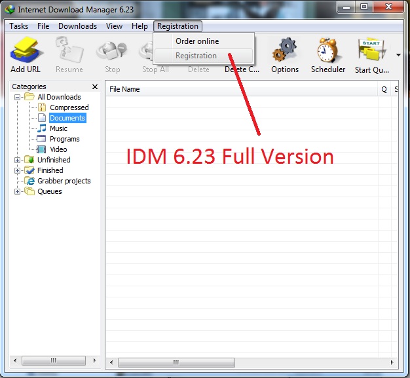Click the Programs category window icon
This screenshot has width=410, height=378.
pyautogui.click(x=41, y=139)
